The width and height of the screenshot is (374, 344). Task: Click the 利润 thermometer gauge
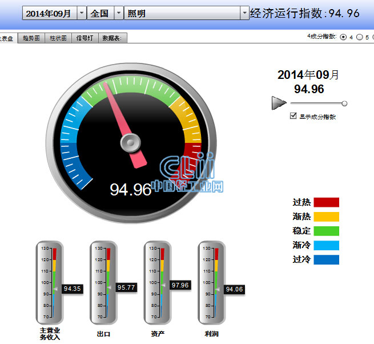211,282
